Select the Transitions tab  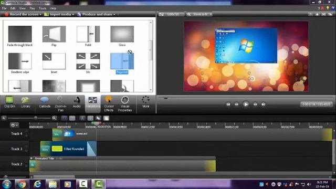[93, 103]
